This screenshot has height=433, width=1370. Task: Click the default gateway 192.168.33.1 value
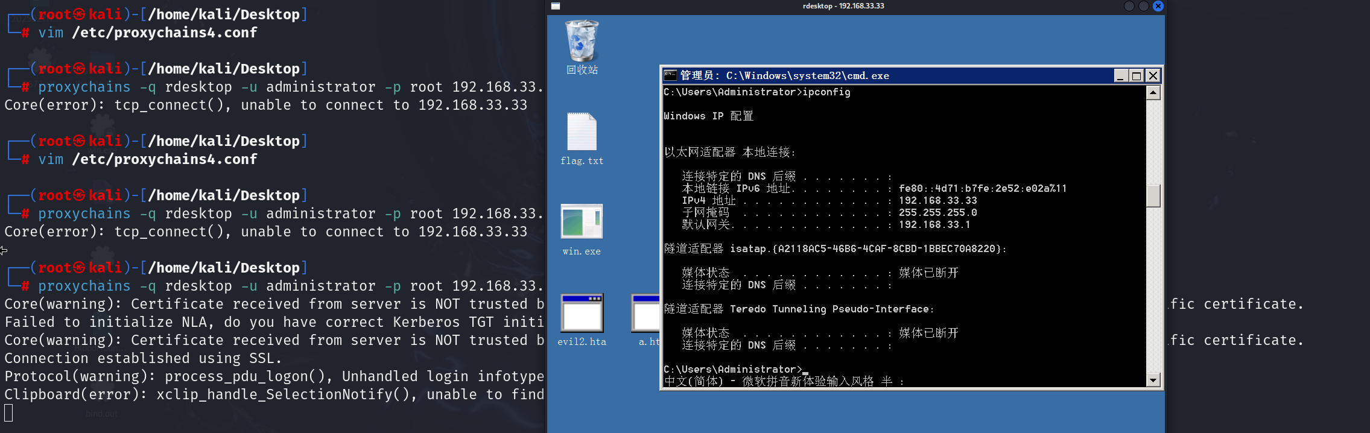[x=934, y=224]
